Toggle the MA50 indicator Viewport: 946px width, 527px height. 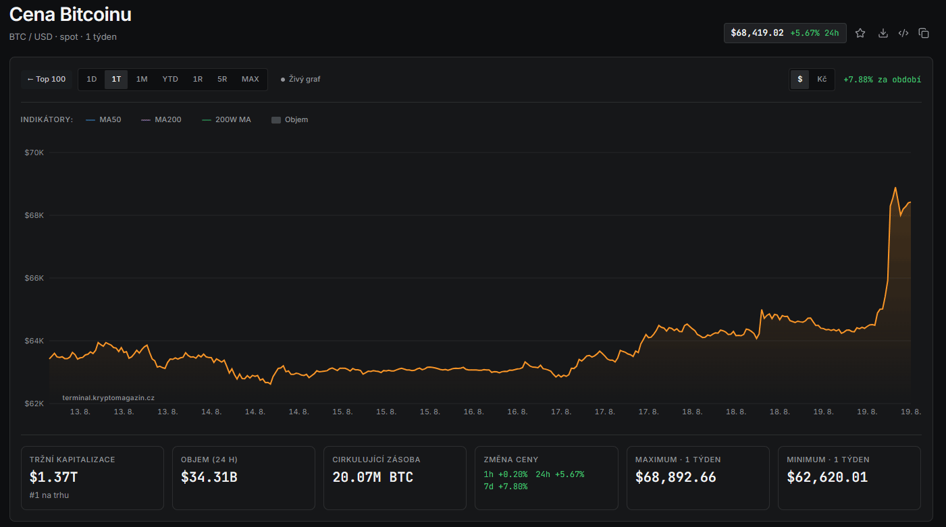tap(103, 119)
